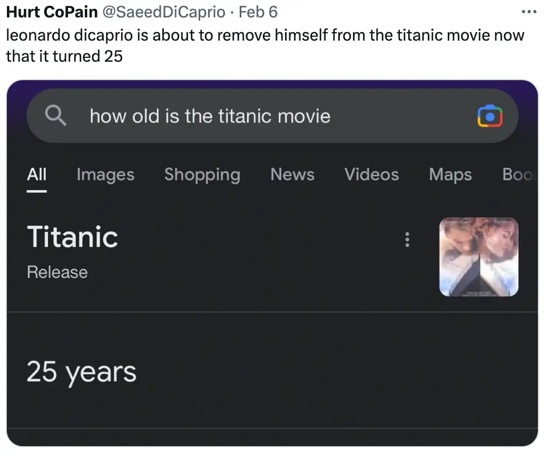Viewport: 550px width, 462px height.
Task: Click the Titanic result heading
Action: [72, 237]
